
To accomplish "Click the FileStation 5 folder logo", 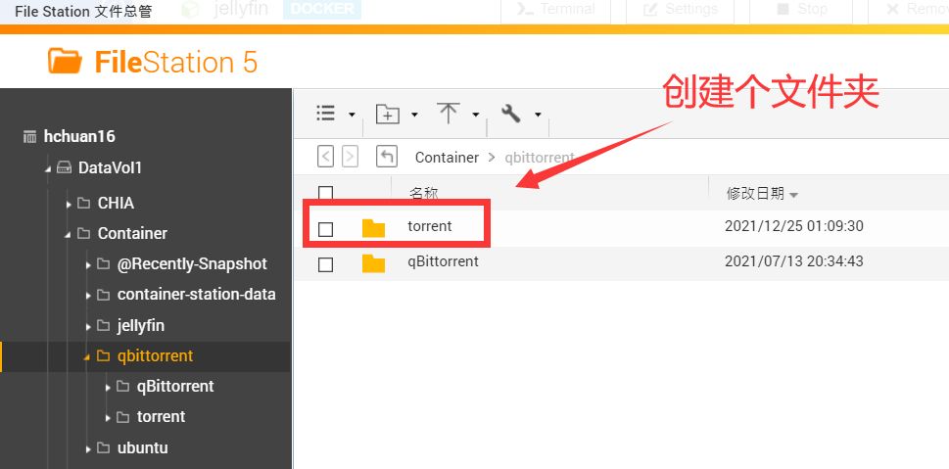I will tap(65, 61).
